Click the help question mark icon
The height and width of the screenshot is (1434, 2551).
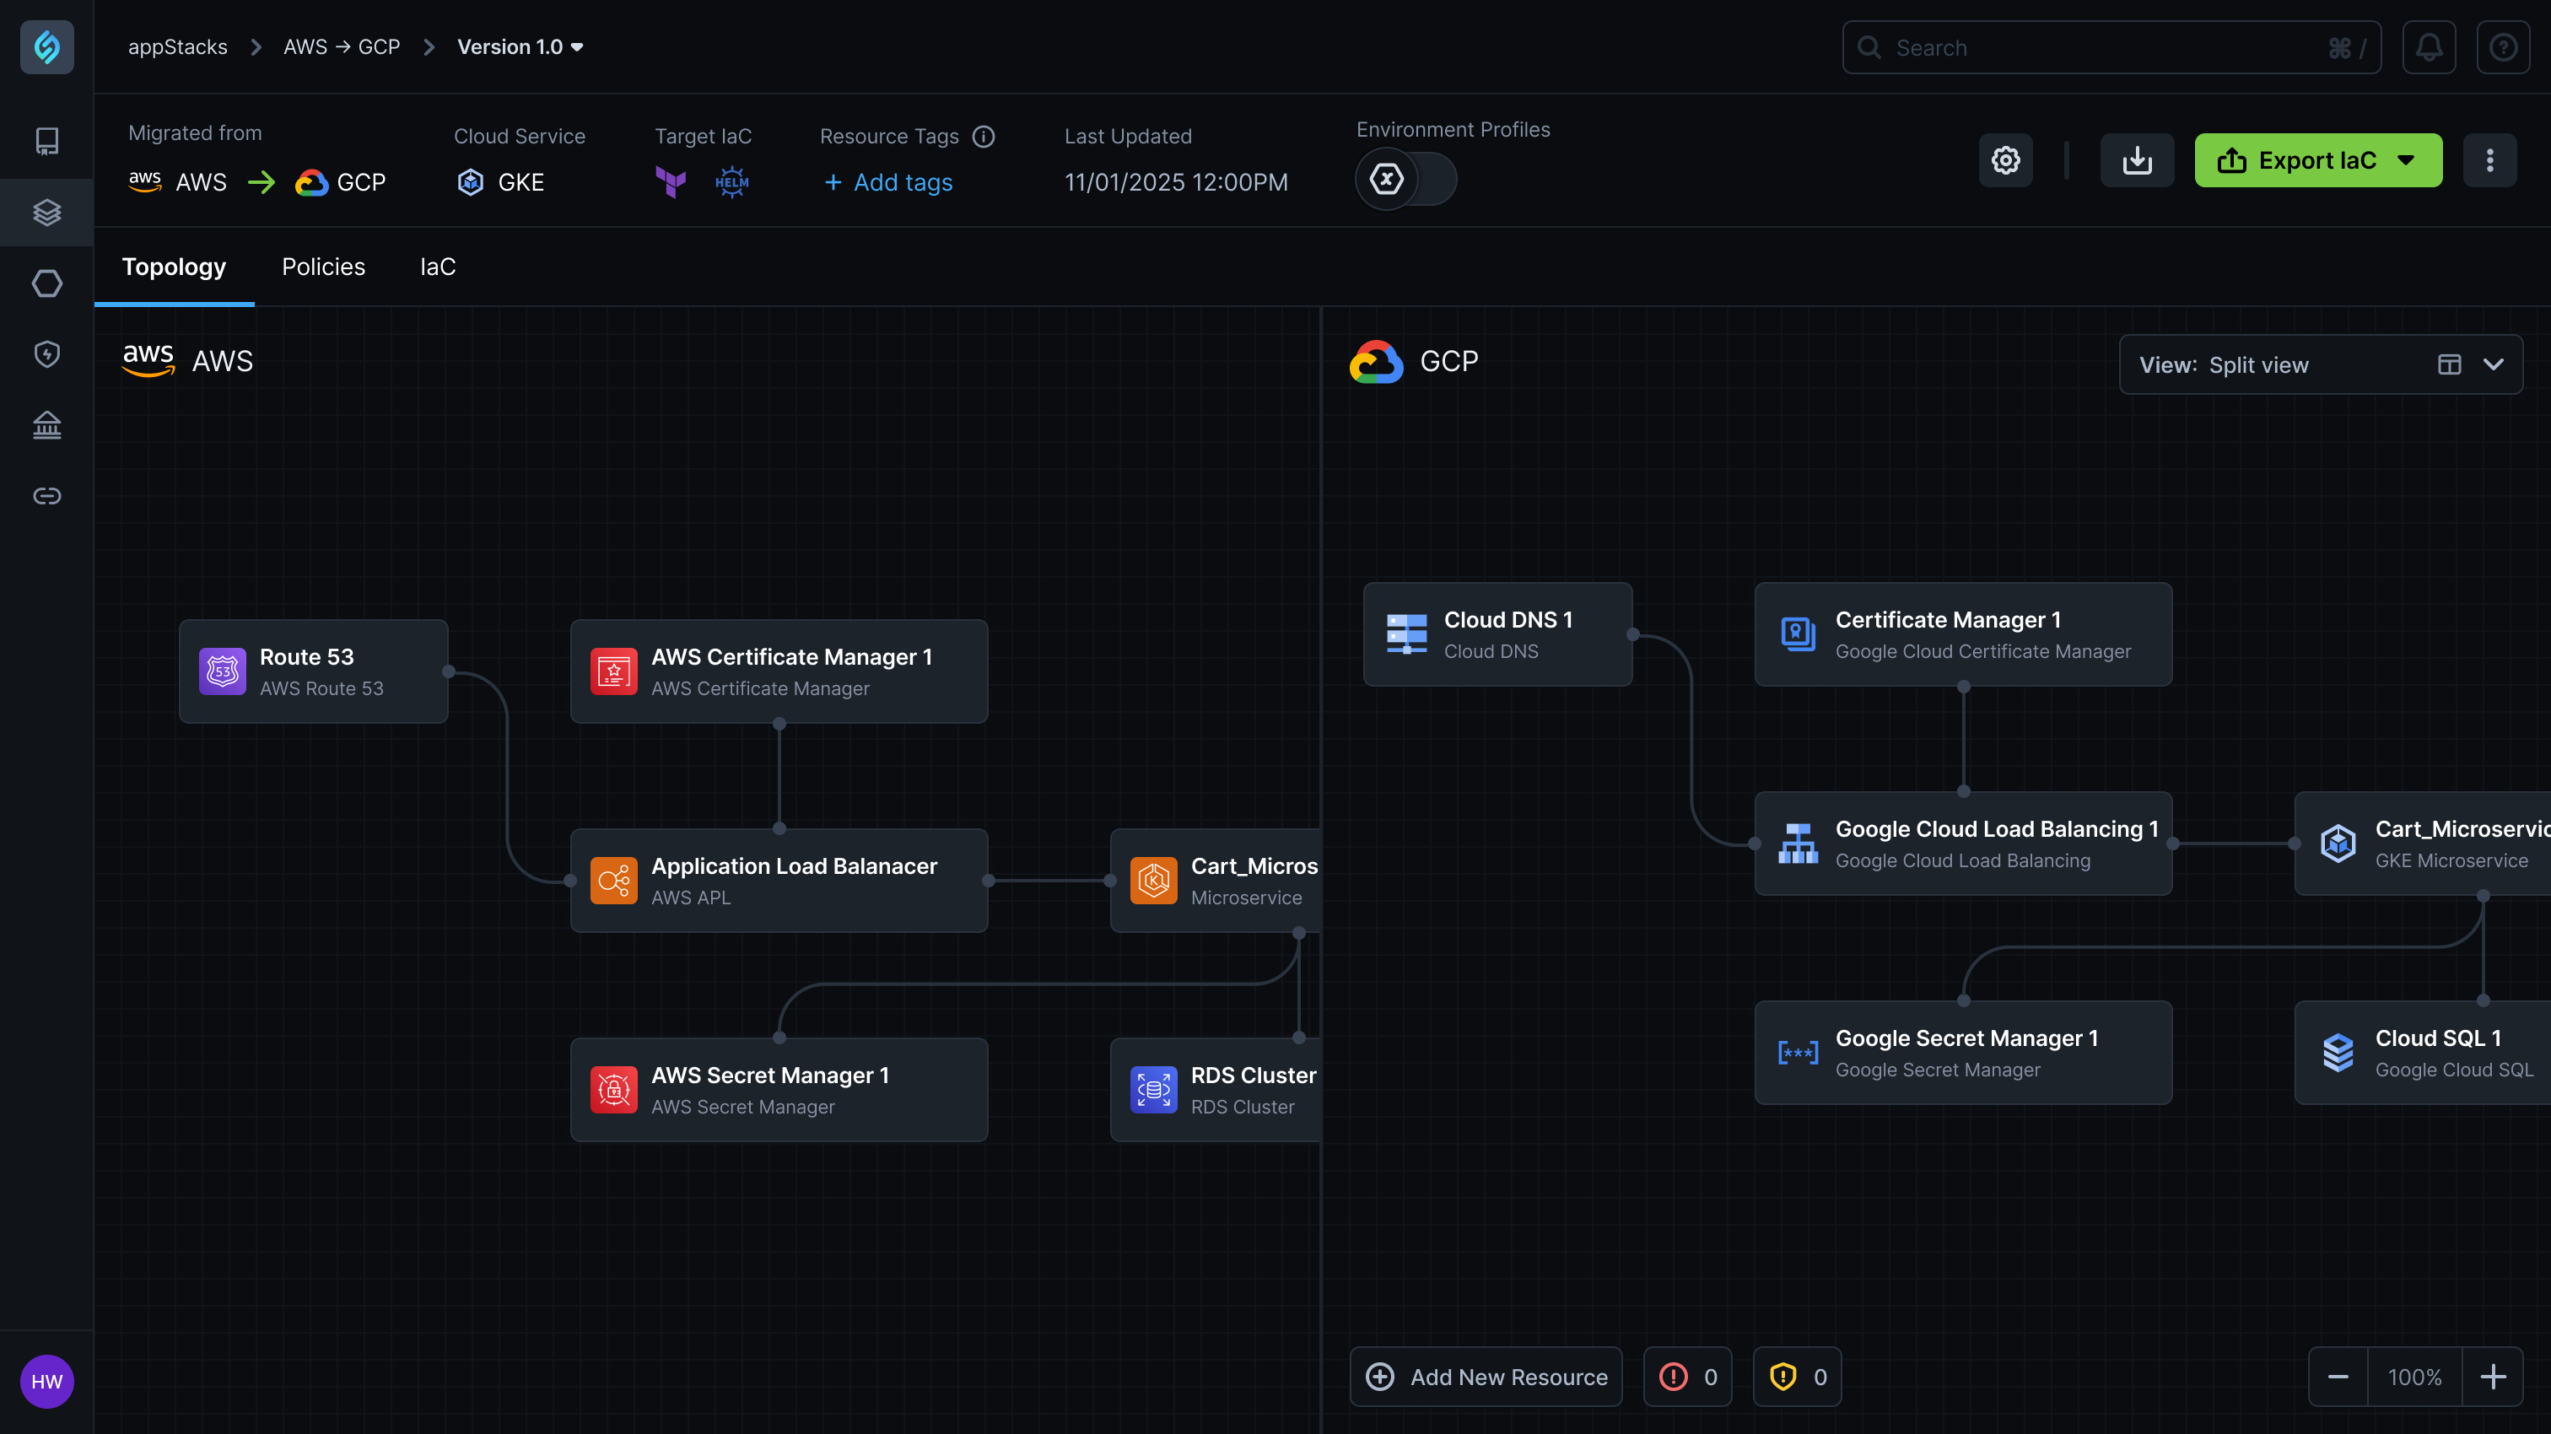point(2504,46)
